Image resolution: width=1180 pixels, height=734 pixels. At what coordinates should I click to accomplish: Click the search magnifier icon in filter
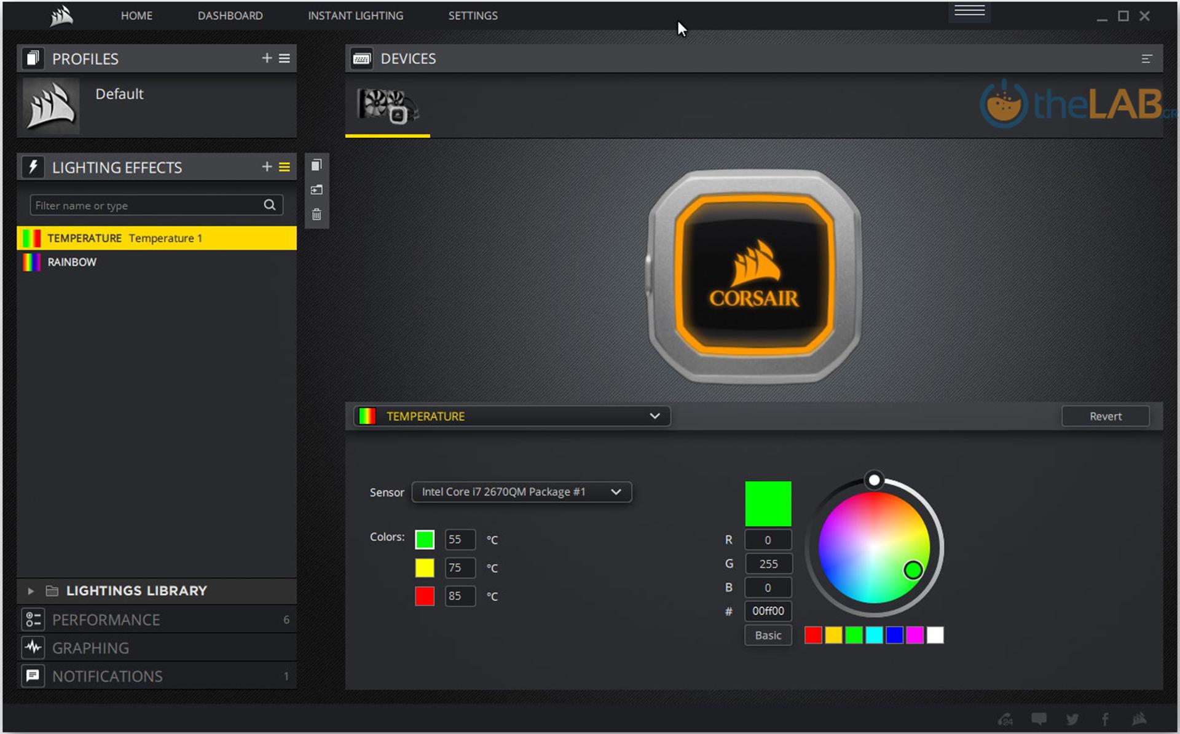coord(270,205)
